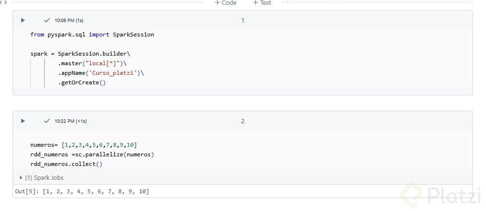Viewport: 486px width, 211px height.
Task: Click the angle brackets code icon at top-left
Action: click(3, 3)
